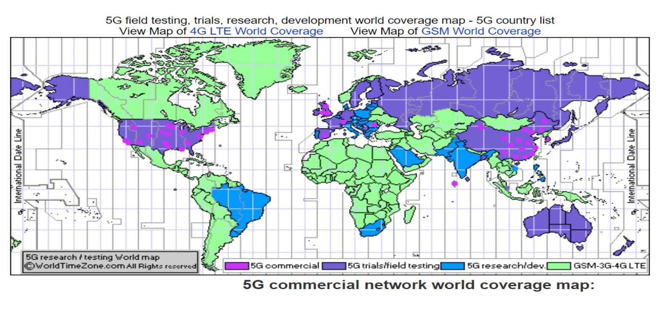Click the green GSM-3G-4G LTE legend swatch
Viewport: 660px width, 311px height.
click(559, 266)
